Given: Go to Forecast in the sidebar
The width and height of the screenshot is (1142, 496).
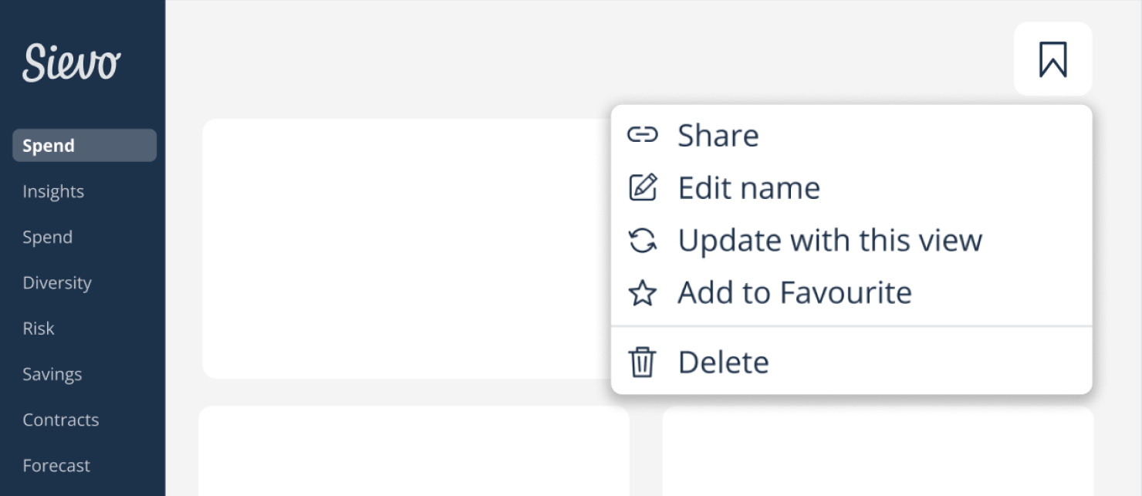Looking at the screenshot, I should click(x=56, y=465).
